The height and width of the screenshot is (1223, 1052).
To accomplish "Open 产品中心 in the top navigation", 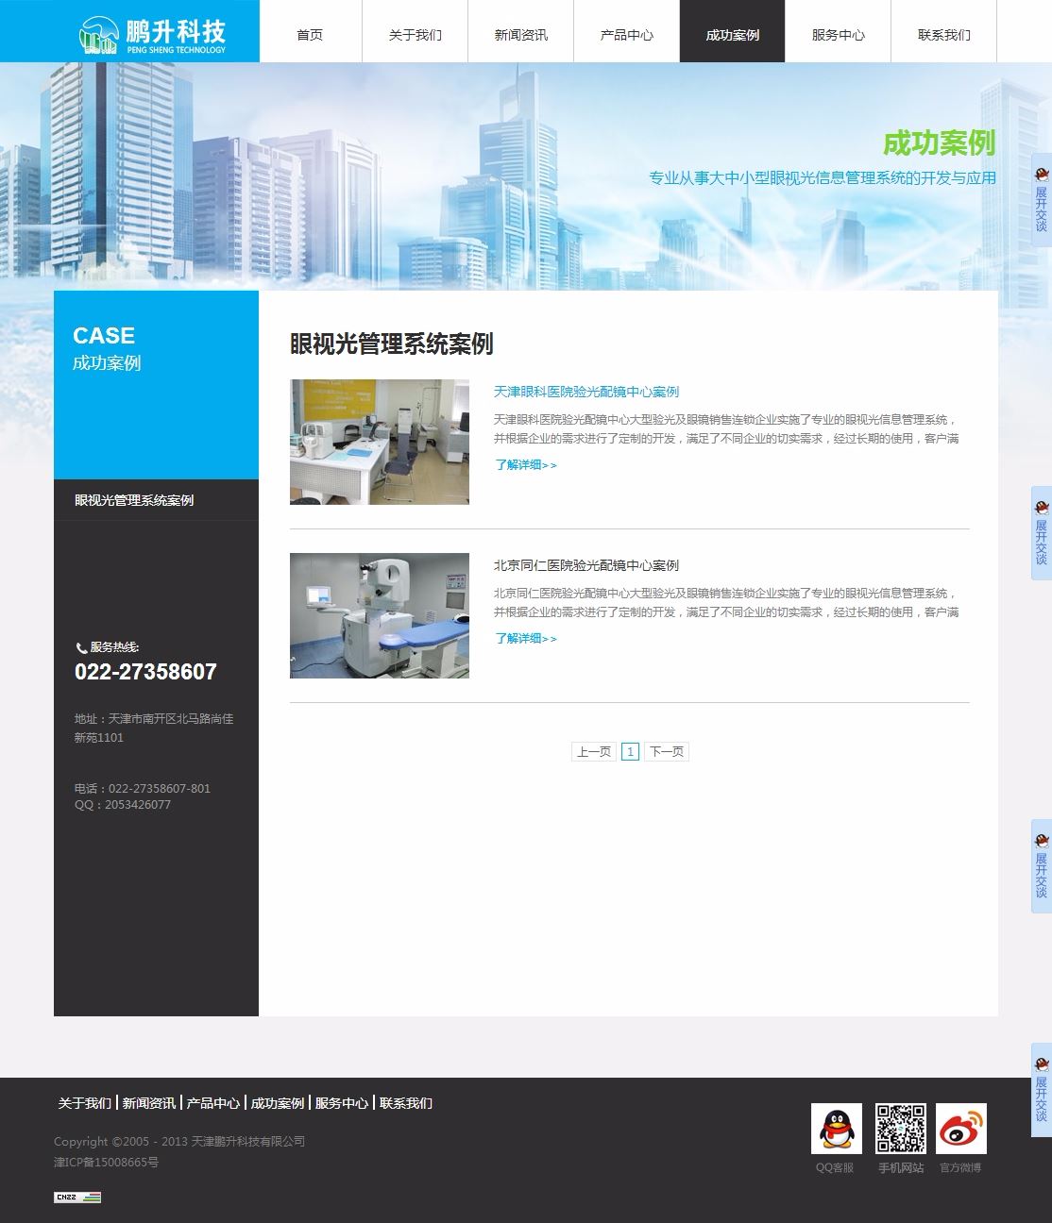I will click(627, 35).
